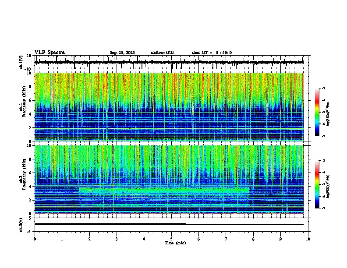Click the ch.2 spectrogram color scale bar
The height and width of the screenshot is (268, 347).
317,184
